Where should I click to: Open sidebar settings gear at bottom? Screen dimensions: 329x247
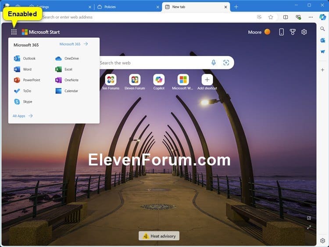(323, 241)
